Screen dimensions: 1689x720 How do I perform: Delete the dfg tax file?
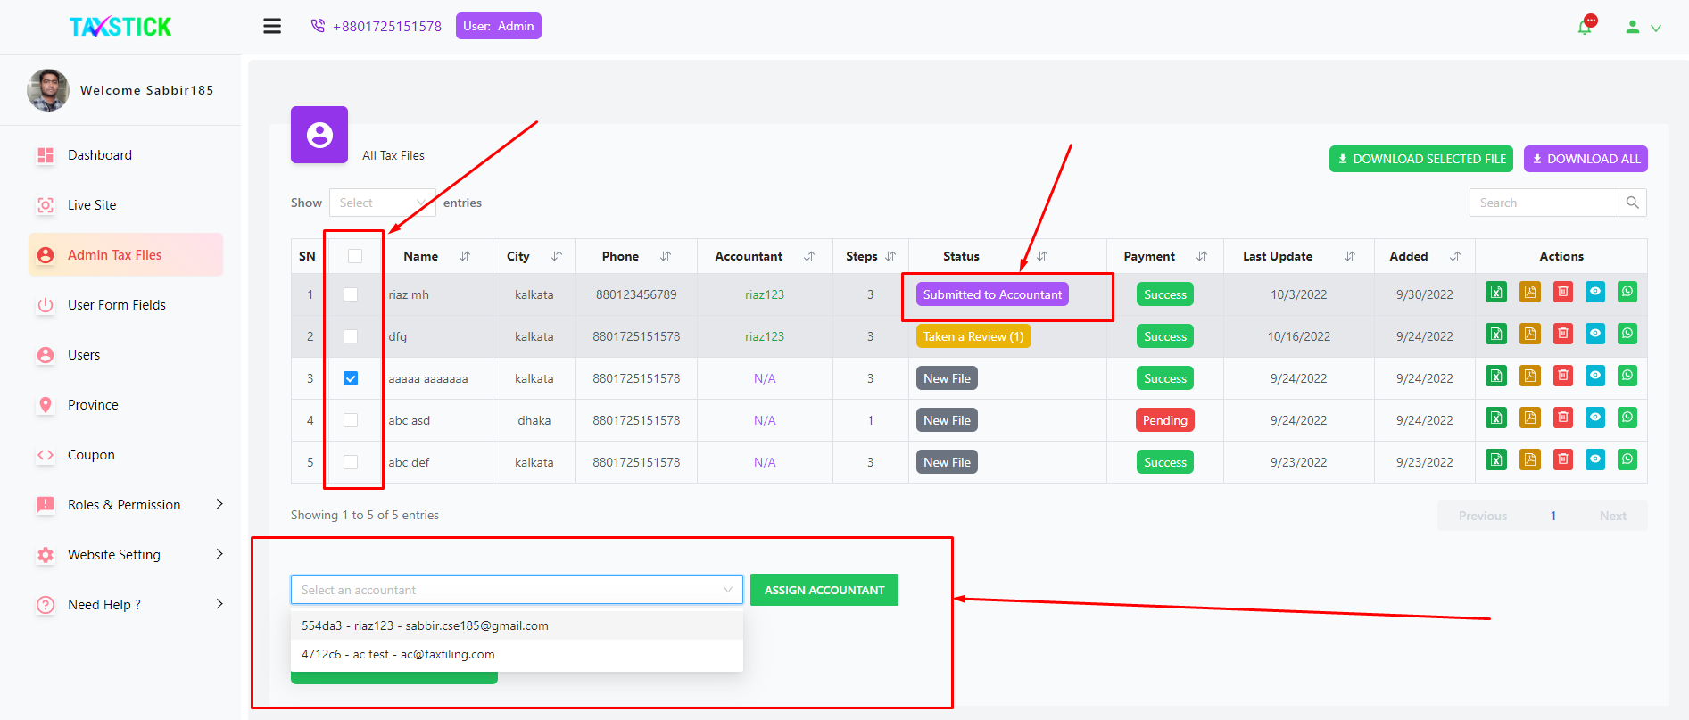pyautogui.click(x=1563, y=334)
